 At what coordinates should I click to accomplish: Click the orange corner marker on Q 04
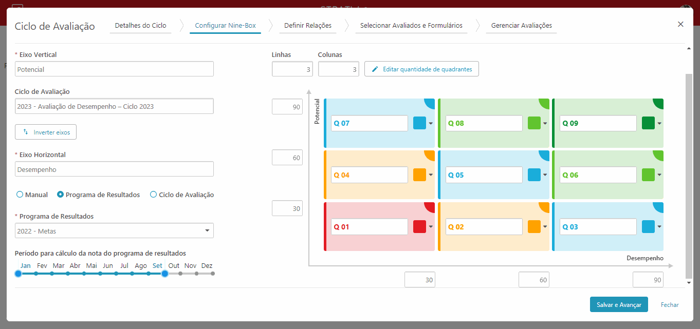coord(430,156)
